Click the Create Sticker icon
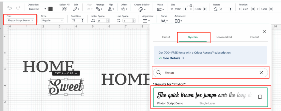Image resolution: width=281 pixels, height=111 pixels. coord(141,9)
